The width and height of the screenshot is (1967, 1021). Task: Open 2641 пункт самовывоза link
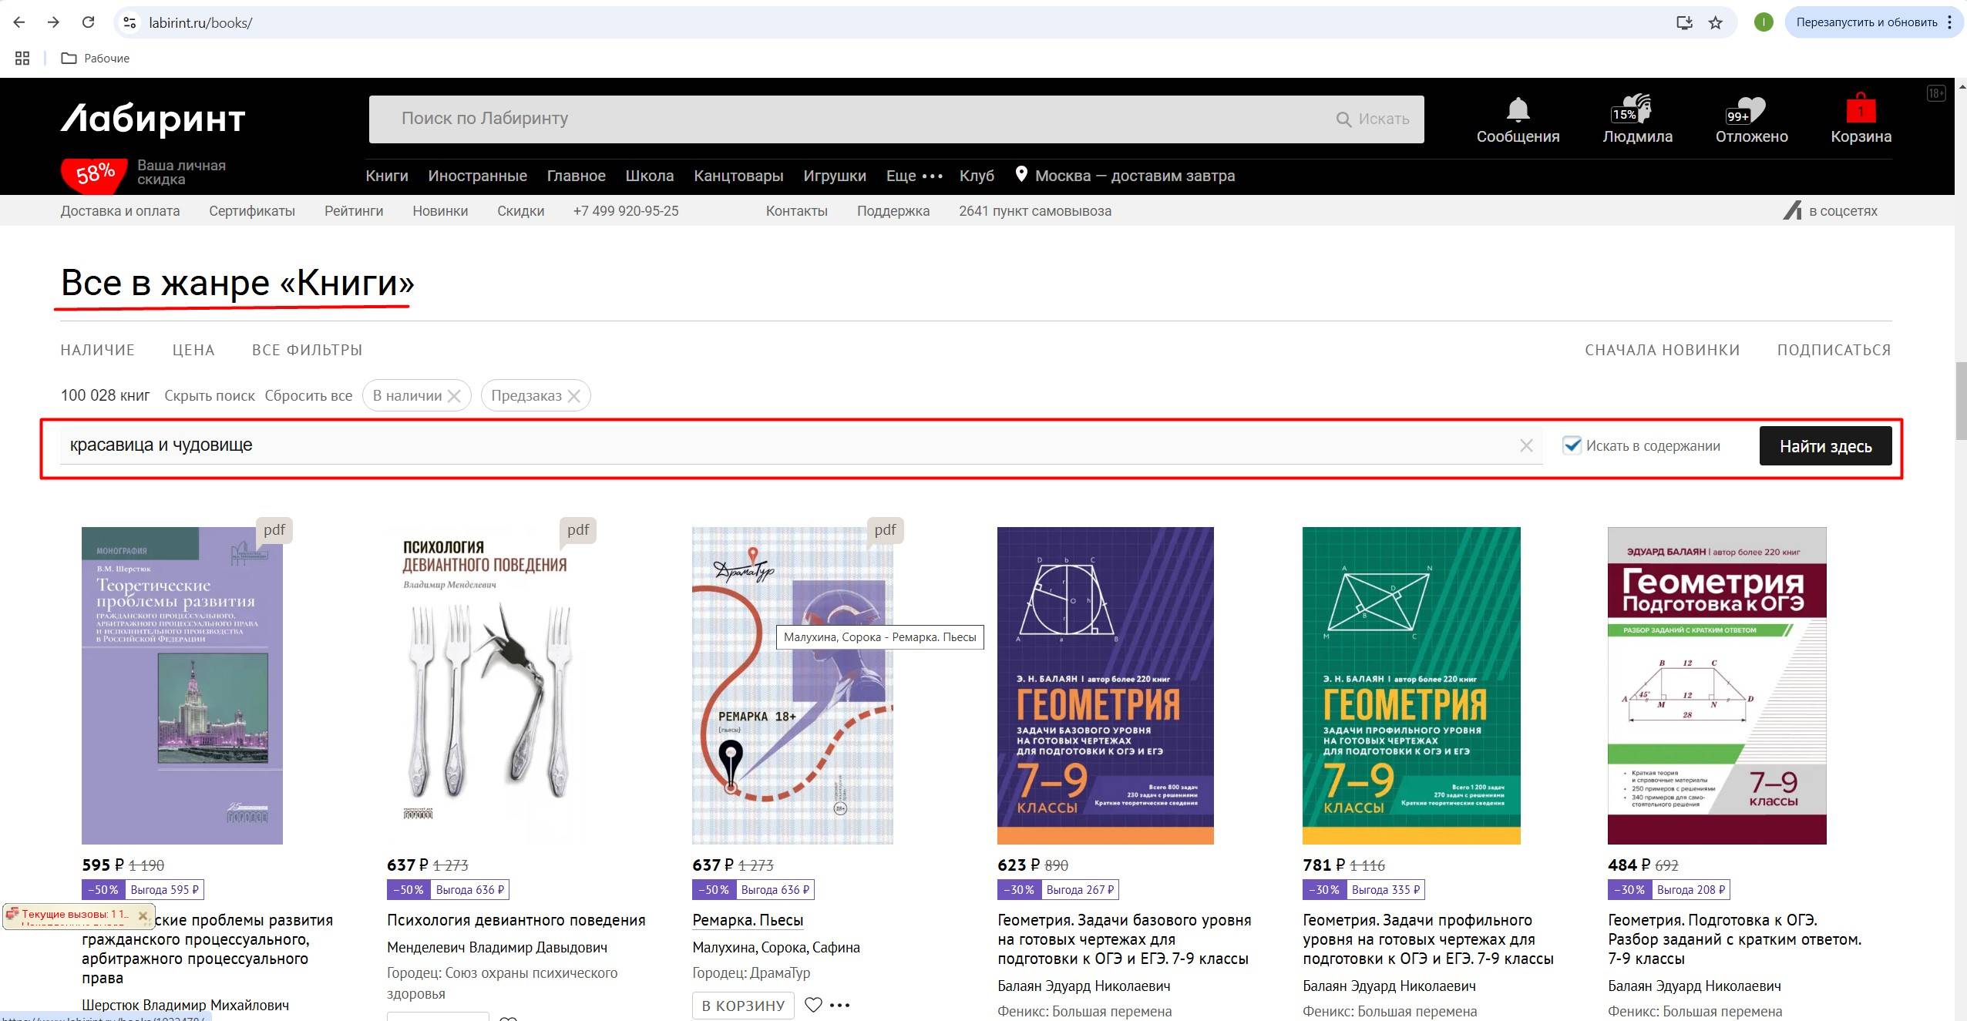(x=1035, y=211)
